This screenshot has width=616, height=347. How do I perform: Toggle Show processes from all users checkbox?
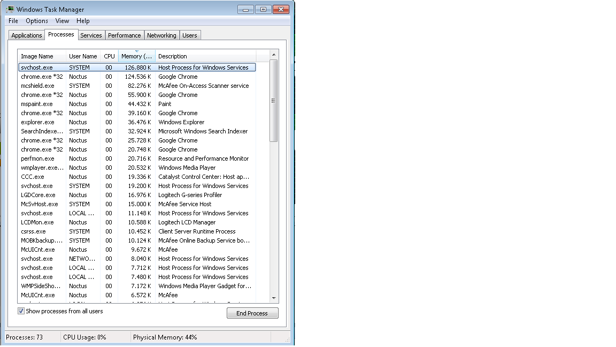tap(21, 311)
